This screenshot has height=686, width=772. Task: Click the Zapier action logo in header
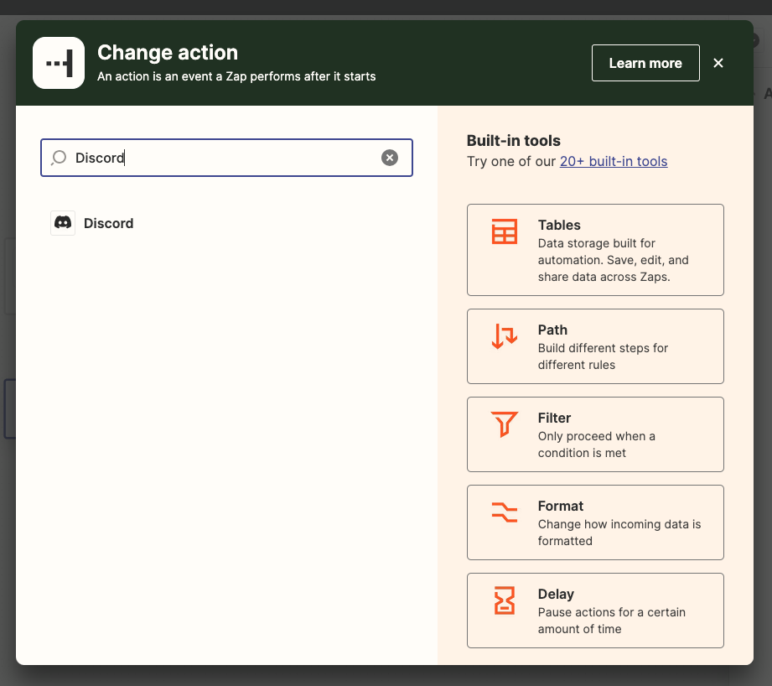coord(59,63)
